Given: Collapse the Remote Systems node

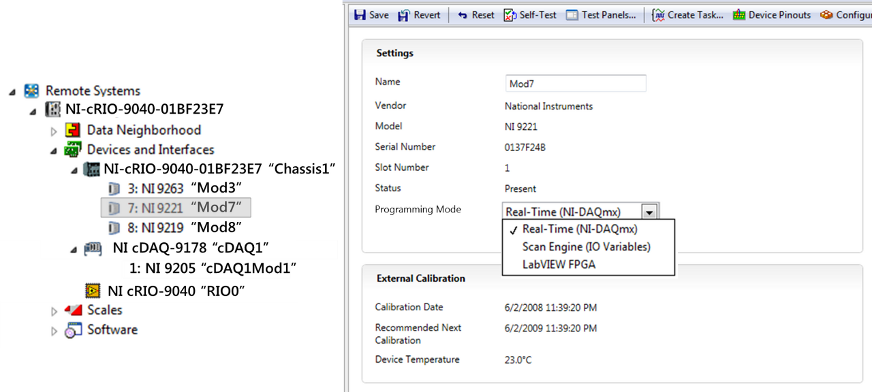Looking at the screenshot, I should pos(12,91).
